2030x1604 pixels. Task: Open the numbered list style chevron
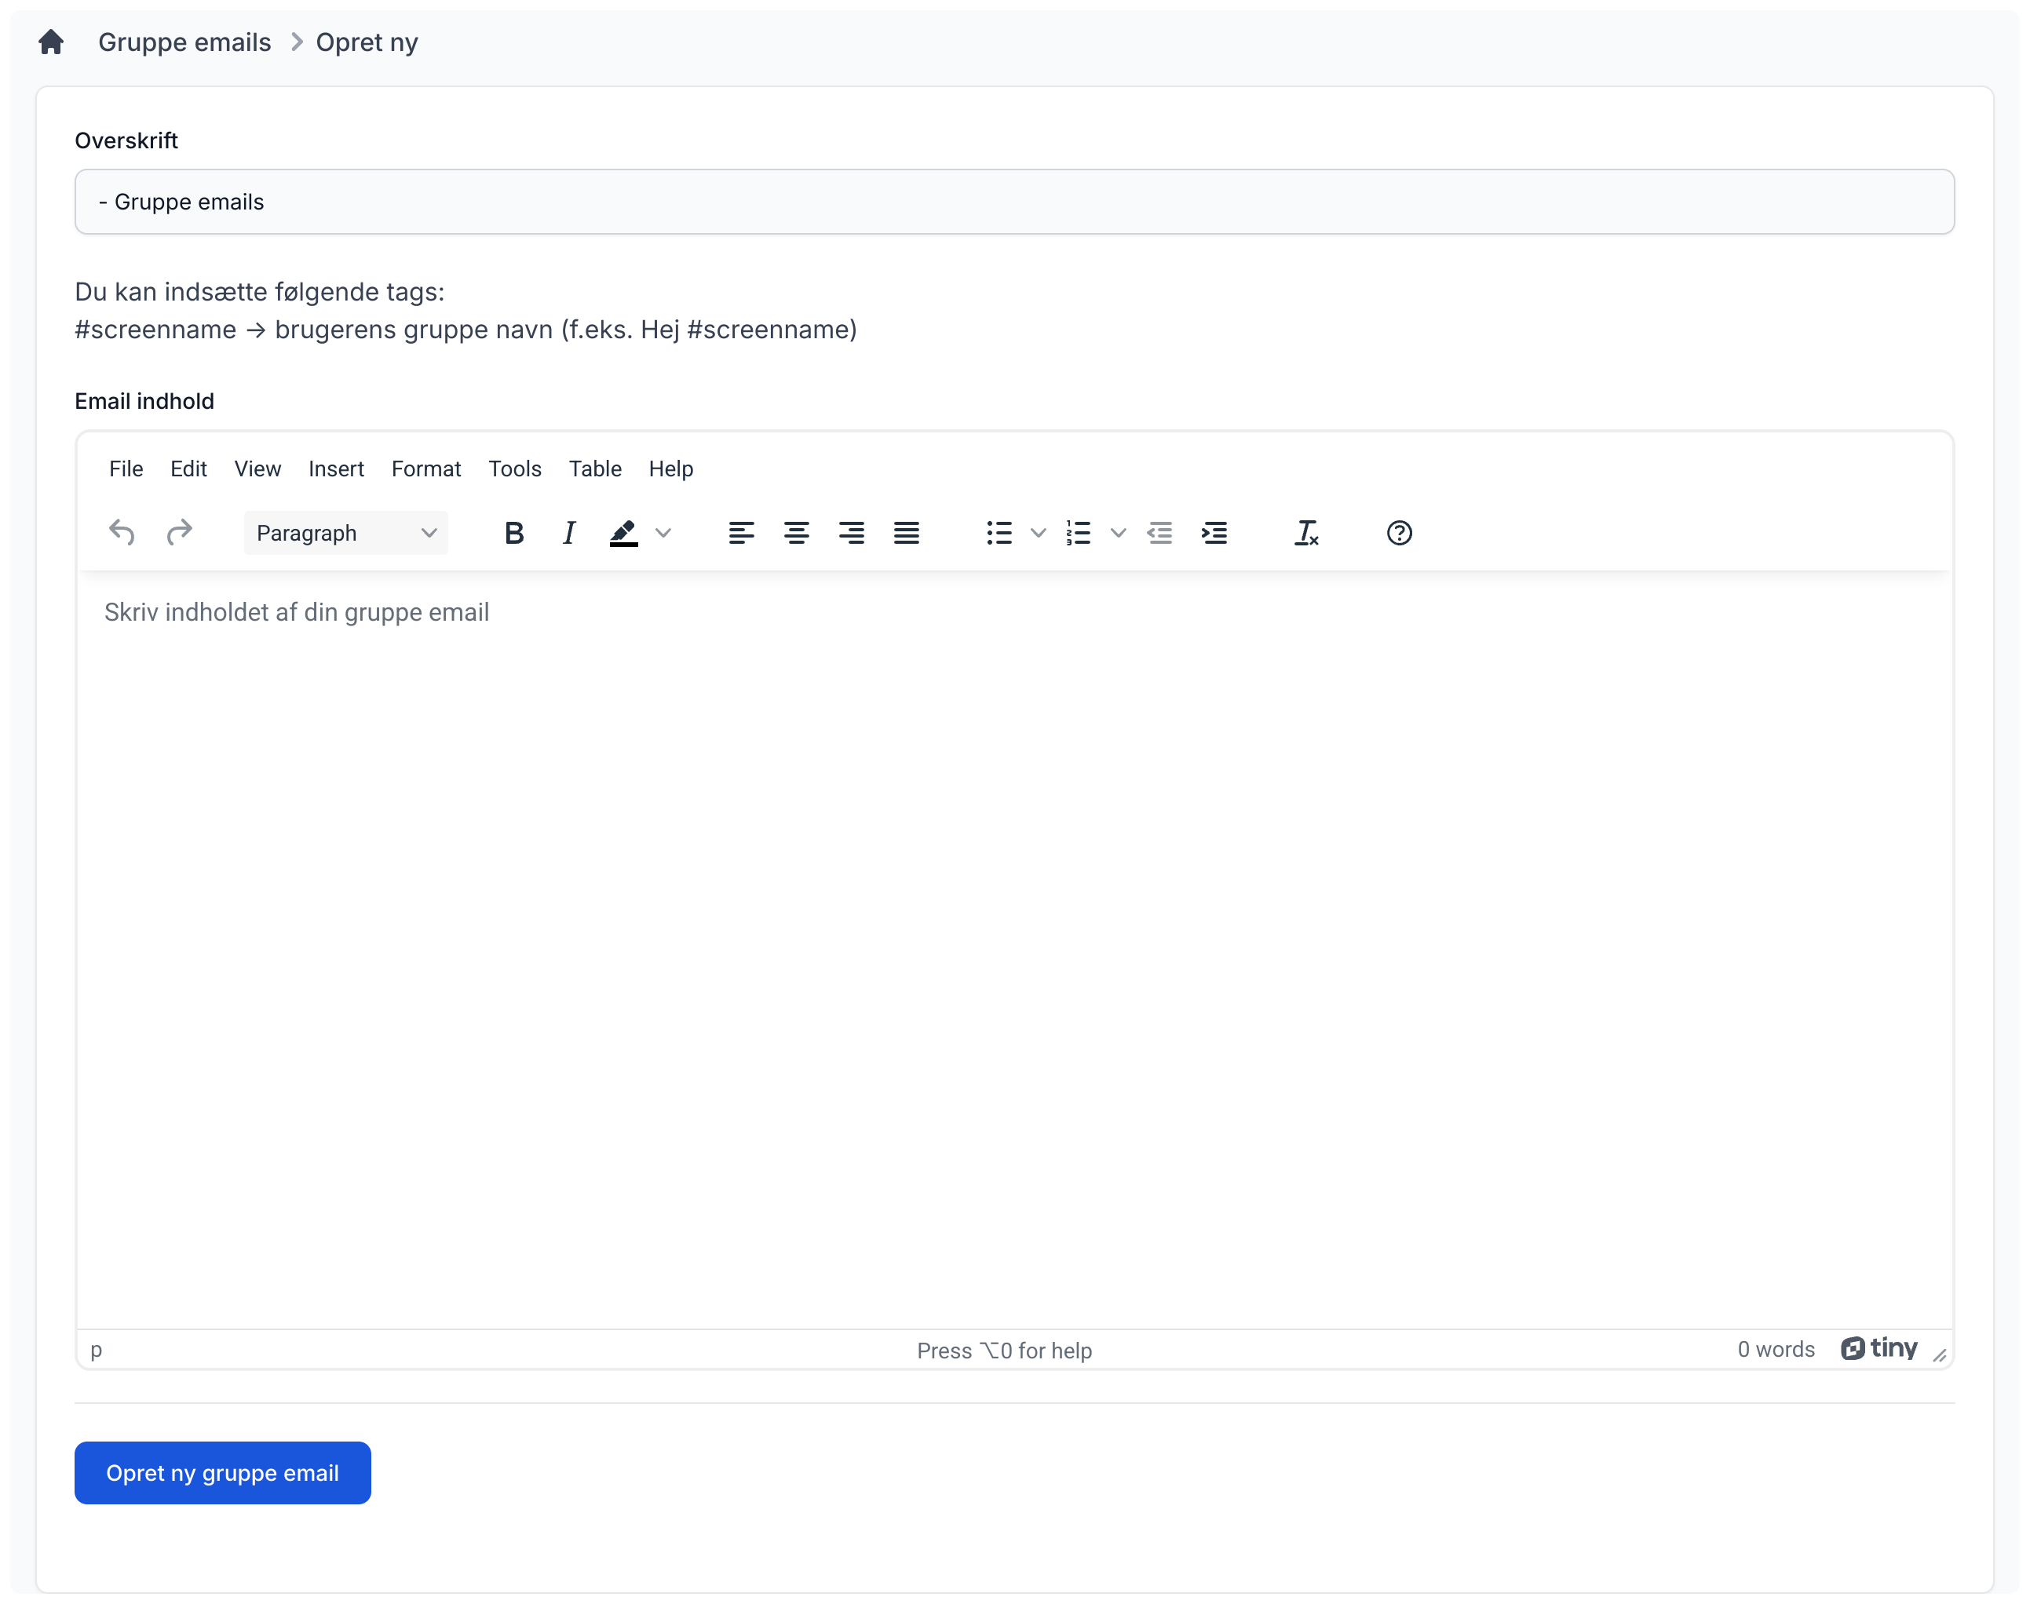click(x=1118, y=533)
